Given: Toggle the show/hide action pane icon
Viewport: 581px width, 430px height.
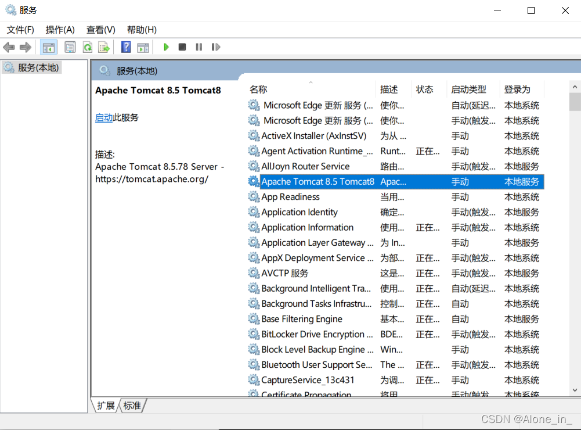Looking at the screenshot, I should [143, 47].
